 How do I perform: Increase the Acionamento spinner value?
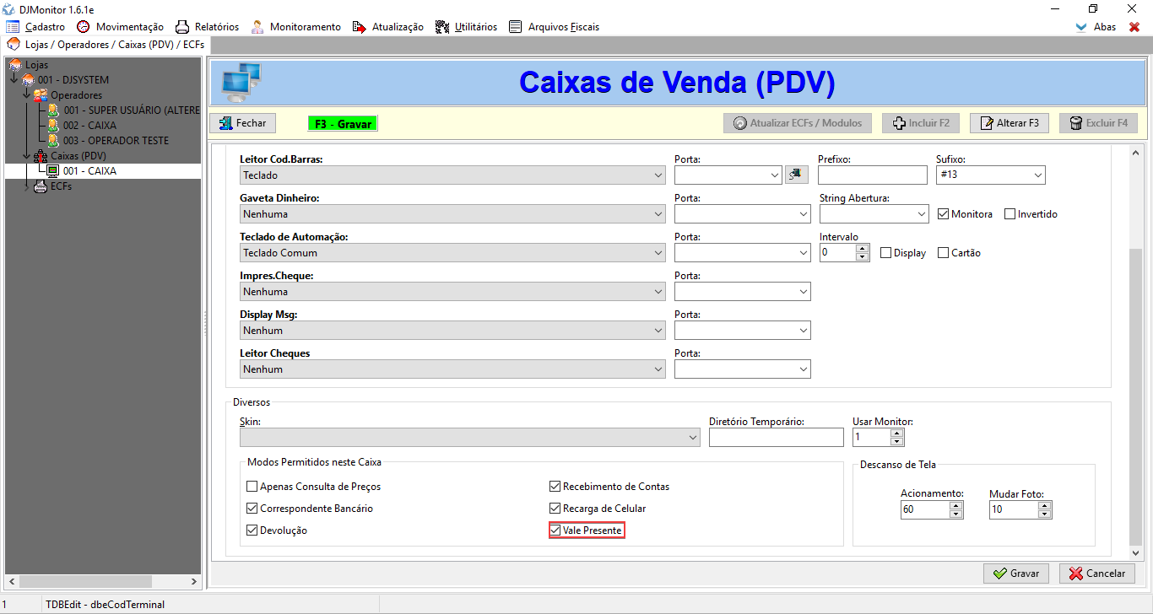click(x=955, y=505)
